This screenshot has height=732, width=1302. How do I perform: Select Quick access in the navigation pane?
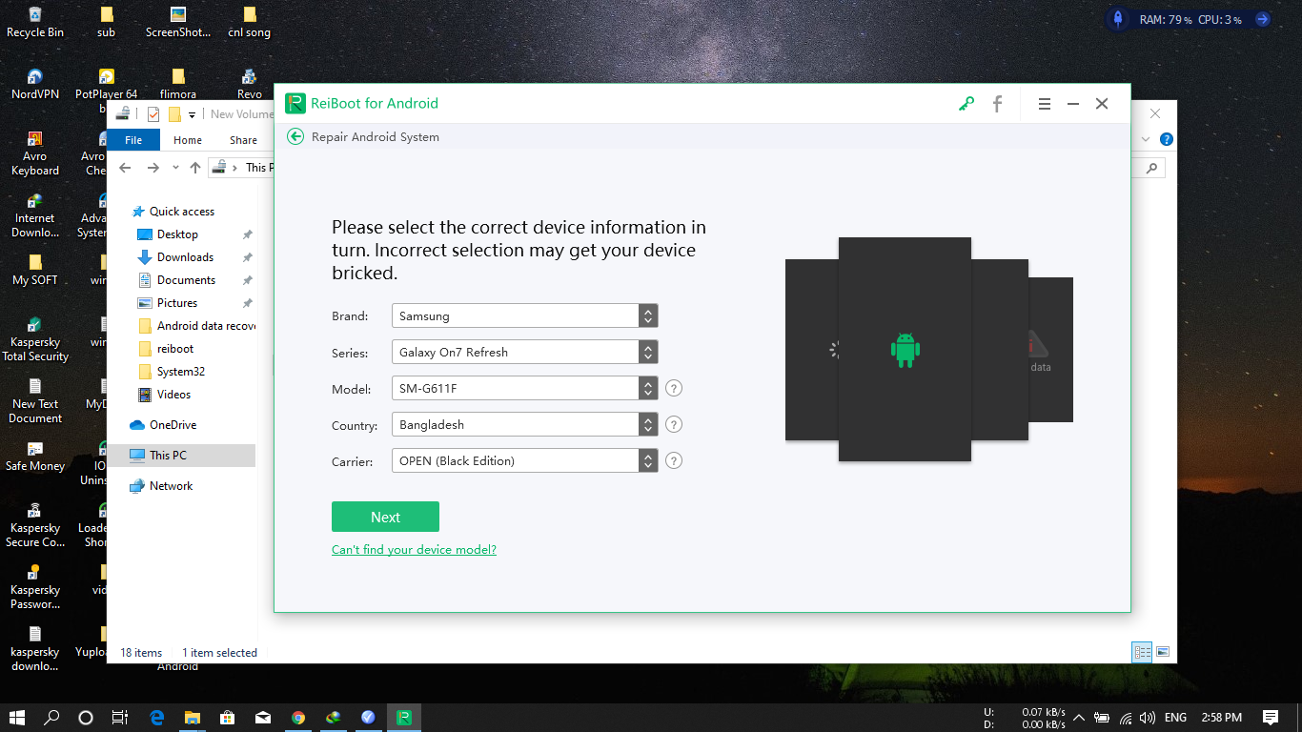click(181, 212)
